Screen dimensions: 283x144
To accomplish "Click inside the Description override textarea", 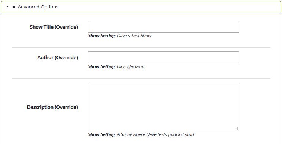I will click(163, 107).
